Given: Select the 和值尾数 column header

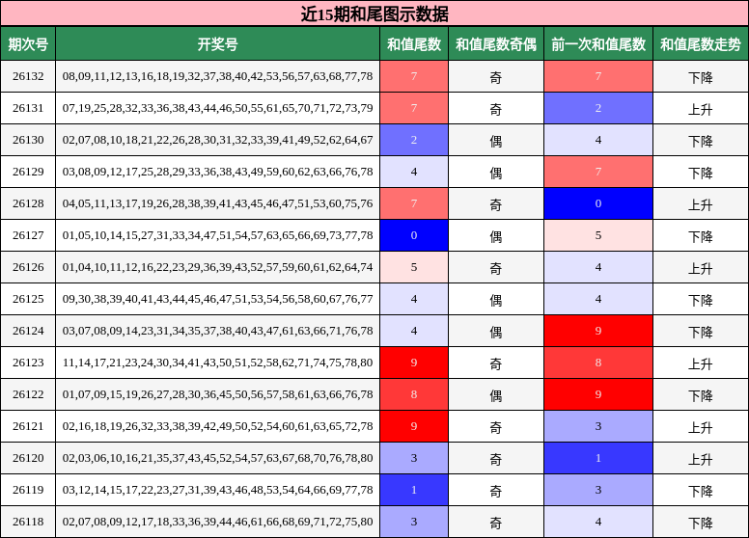Looking at the screenshot, I should click(414, 44).
